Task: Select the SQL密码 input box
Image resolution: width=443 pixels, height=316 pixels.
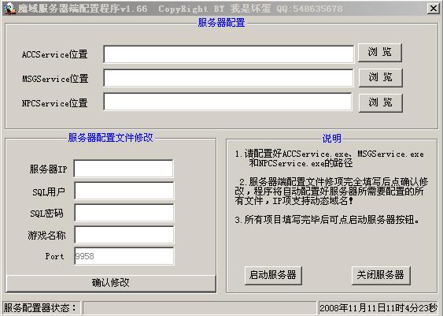Action: (124, 213)
